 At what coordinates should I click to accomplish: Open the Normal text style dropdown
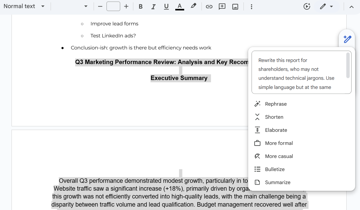(24, 6)
